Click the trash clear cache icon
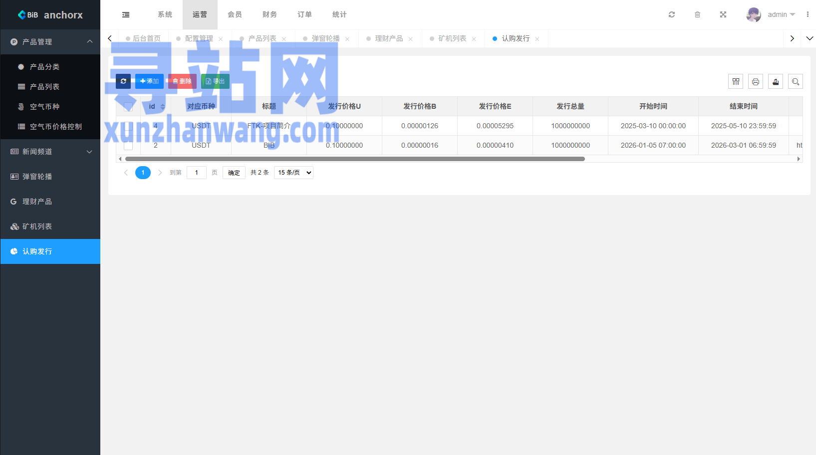 point(697,15)
